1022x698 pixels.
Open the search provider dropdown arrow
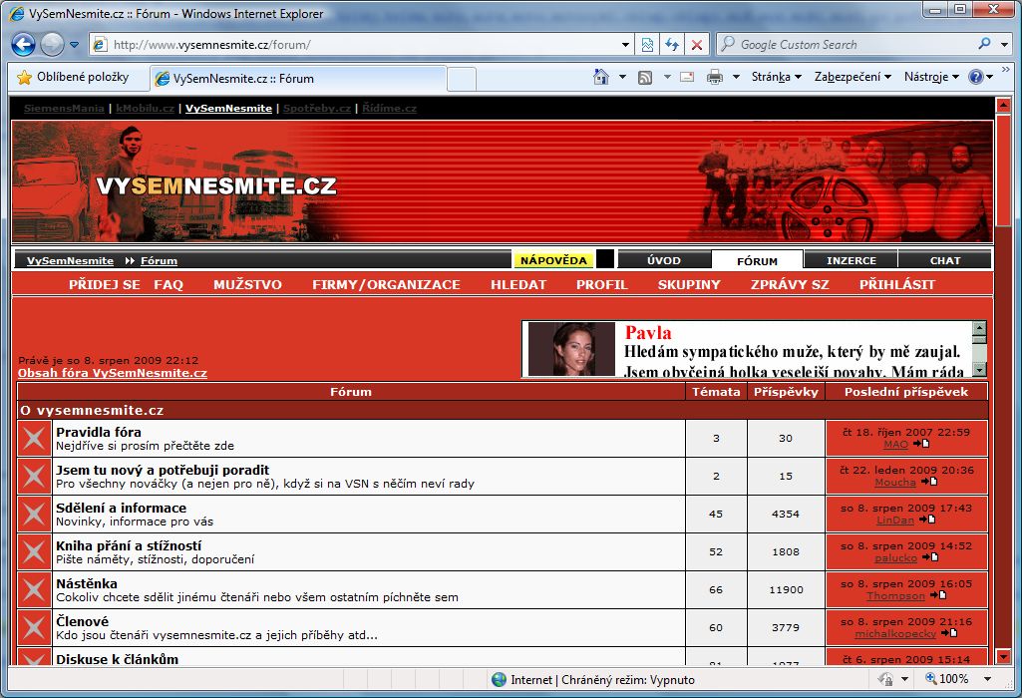click(x=1004, y=45)
